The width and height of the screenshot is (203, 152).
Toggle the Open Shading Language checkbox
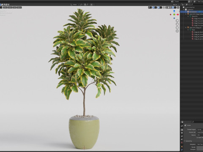tap(198, 138)
